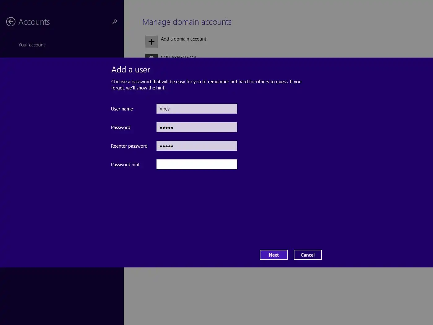Click the Manage domain accounts heading

tap(187, 22)
